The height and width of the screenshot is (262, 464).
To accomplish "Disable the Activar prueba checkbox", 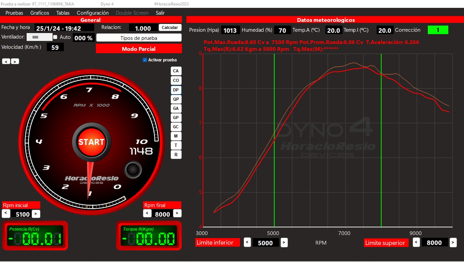I will click(145, 60).
